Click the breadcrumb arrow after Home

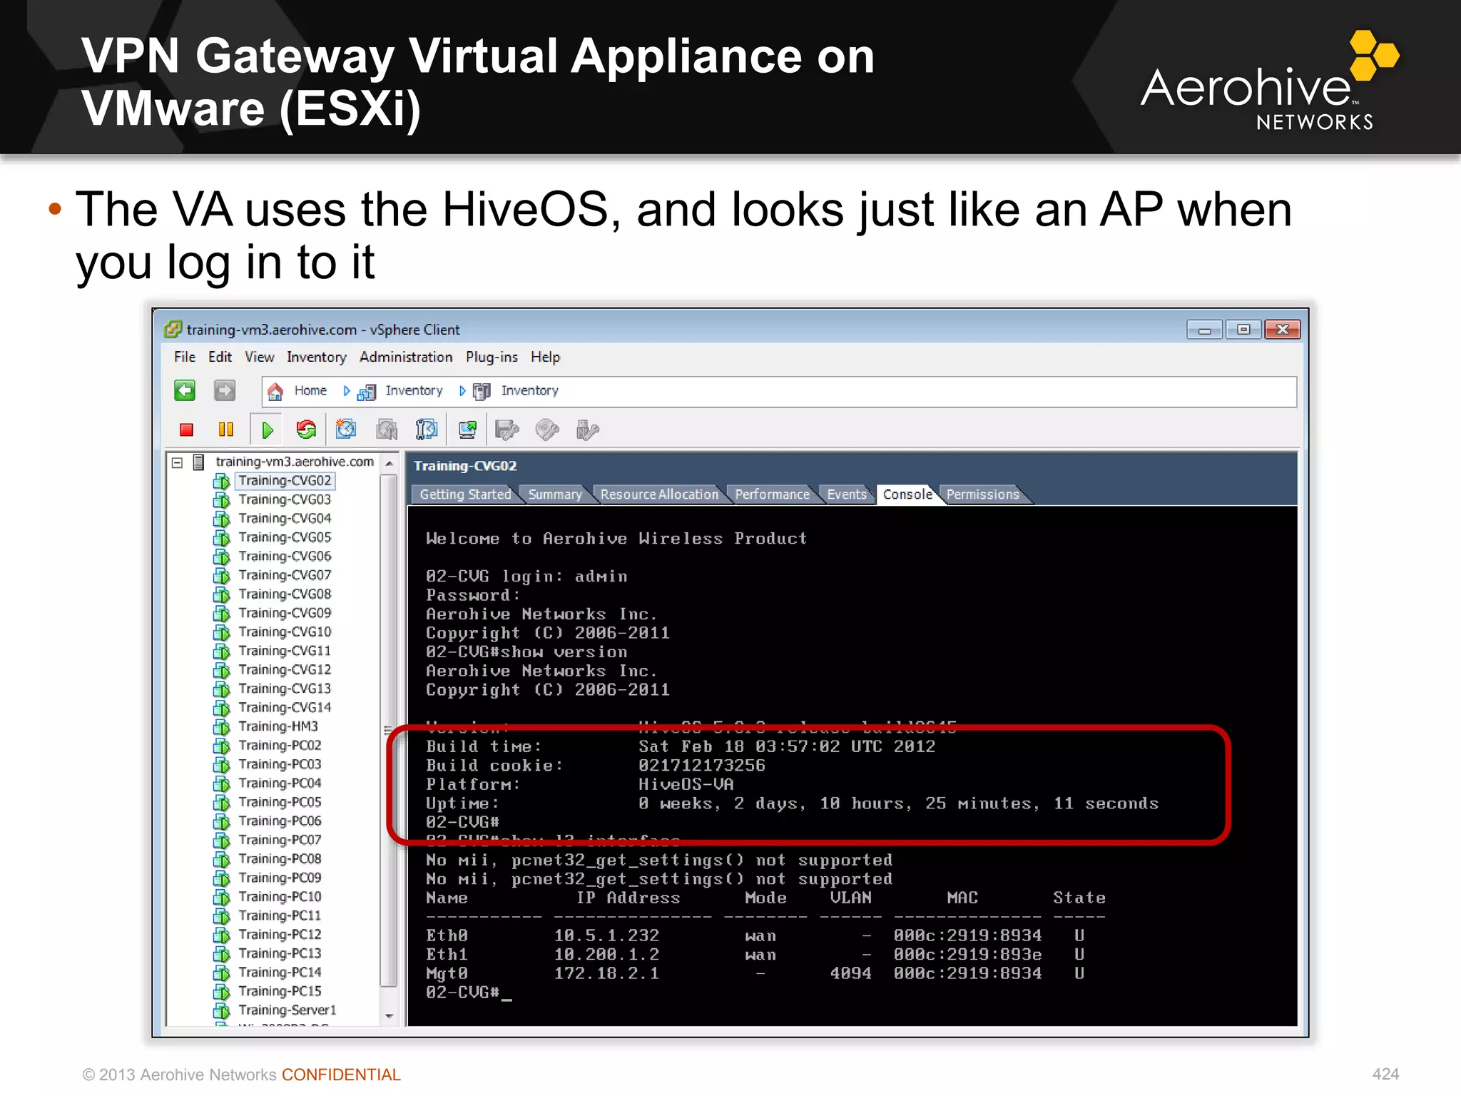[347, 391]
